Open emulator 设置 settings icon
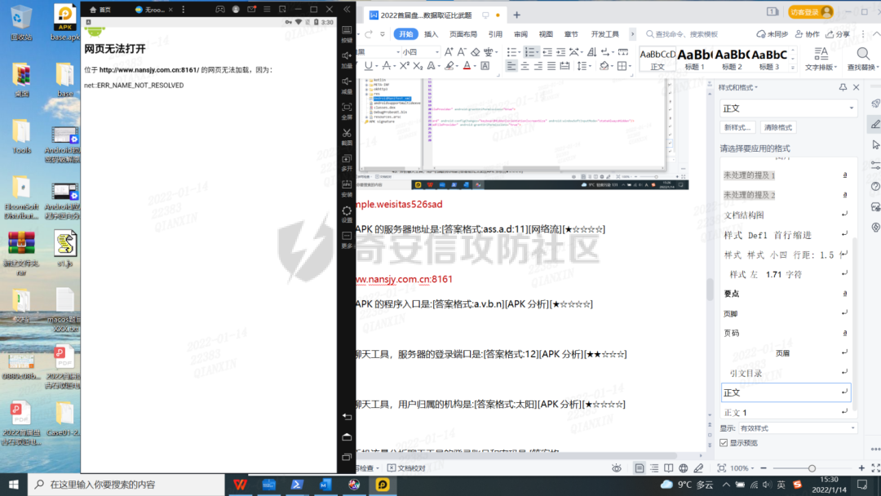The height and width of the screenshot is (496, 881). (347, 211)
